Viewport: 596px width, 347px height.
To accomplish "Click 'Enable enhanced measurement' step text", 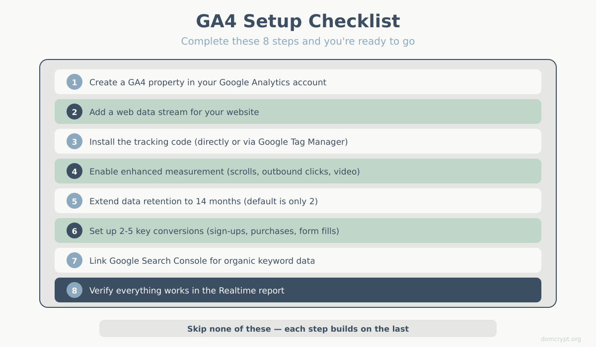I will tap(224, 172).
